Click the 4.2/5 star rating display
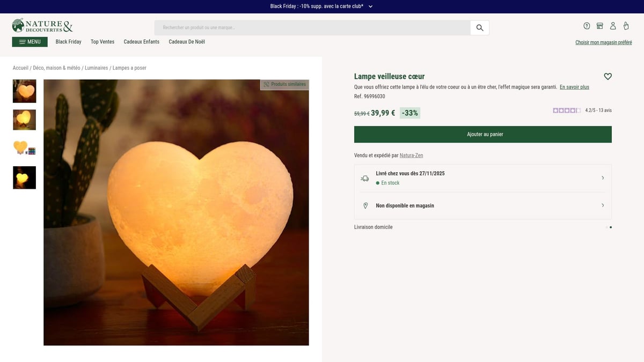The height and width of the screenshot is (362, 644). (583, 110)
